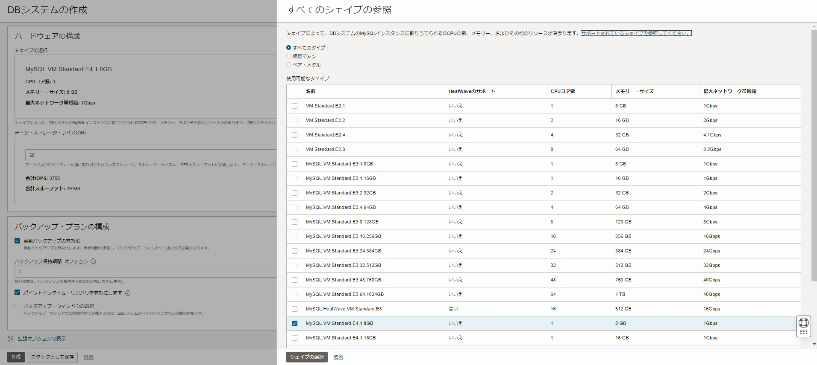
Task: Check the MySQL.VM.Standard.E3.1.8GB checkbox
Action: (294, 164)
